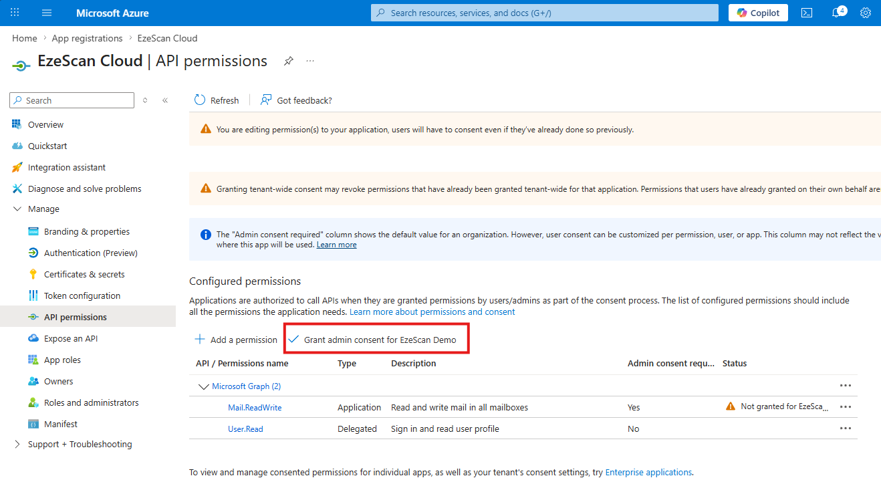Click the Manifest icon

[33, 424]
